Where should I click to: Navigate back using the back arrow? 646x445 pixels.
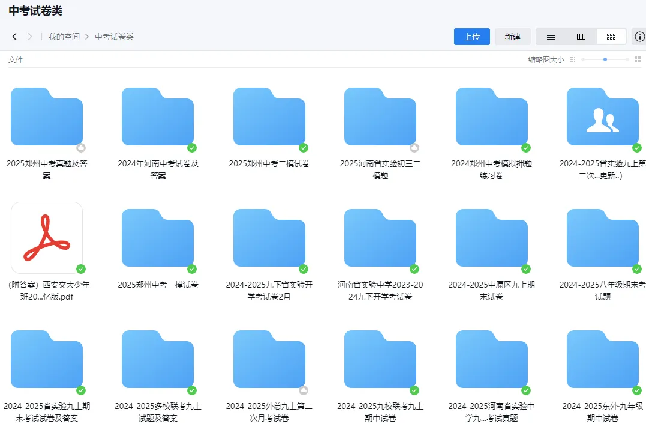tap(14, 37)
